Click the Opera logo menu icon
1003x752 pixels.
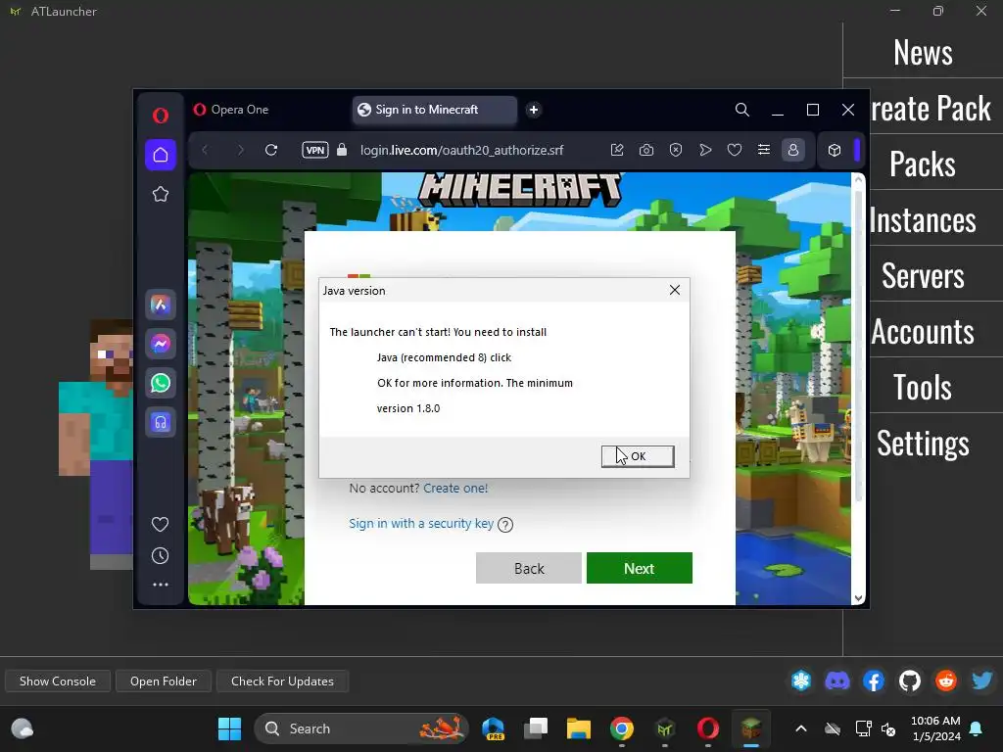pos(161,116)
